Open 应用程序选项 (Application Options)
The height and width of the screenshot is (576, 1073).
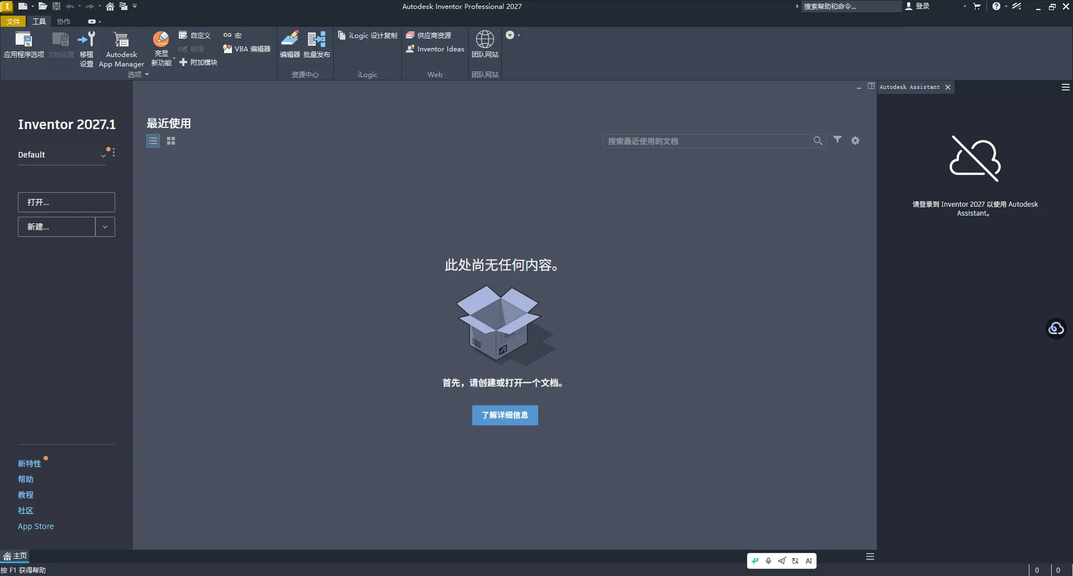tap(23, 45)
